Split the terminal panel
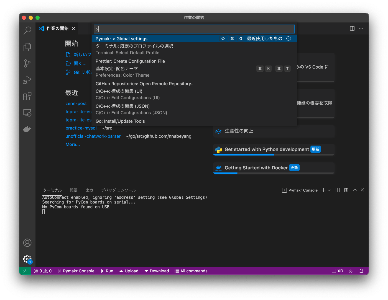 (x=337, y=190)
